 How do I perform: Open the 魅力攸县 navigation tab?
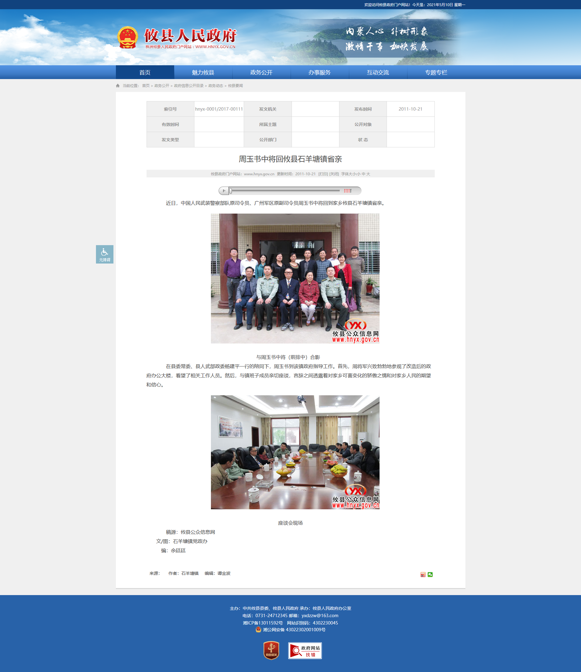click(x=203, y=72)
